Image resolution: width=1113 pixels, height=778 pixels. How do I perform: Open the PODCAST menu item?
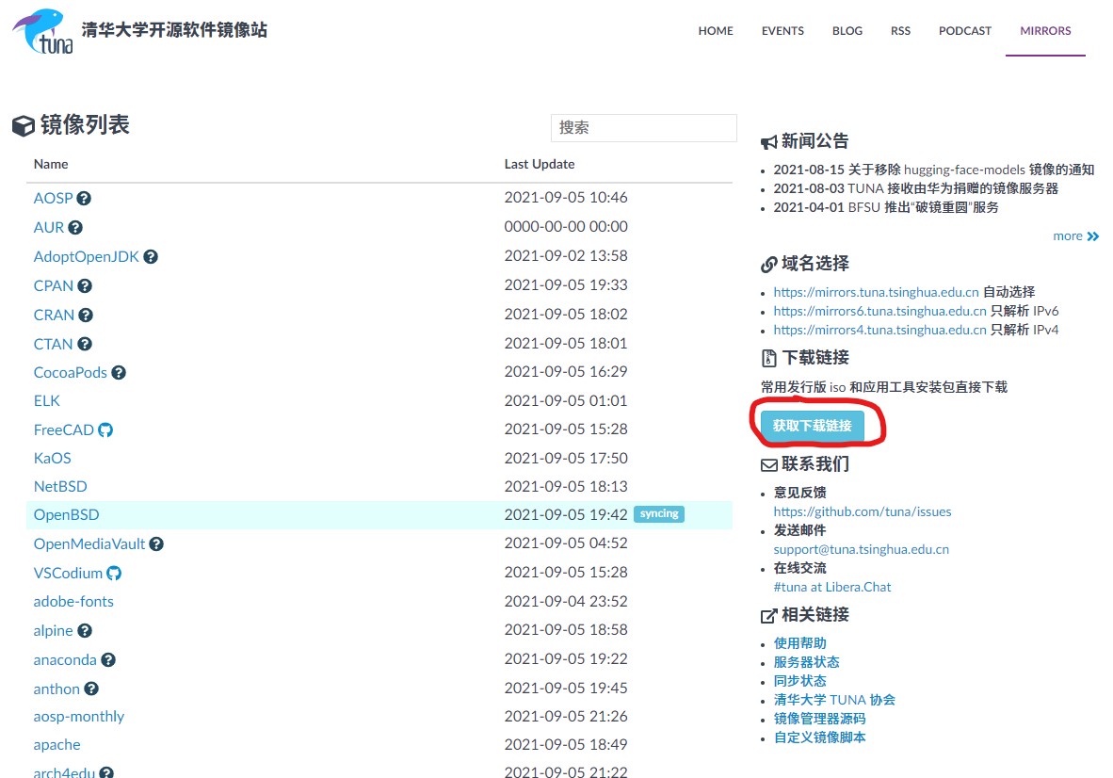point(965,31)
